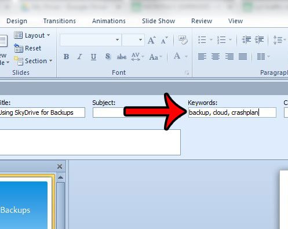Open the columns menu
Image resolution: width=288 pixels, height=229 pixels.
(263, 57)
